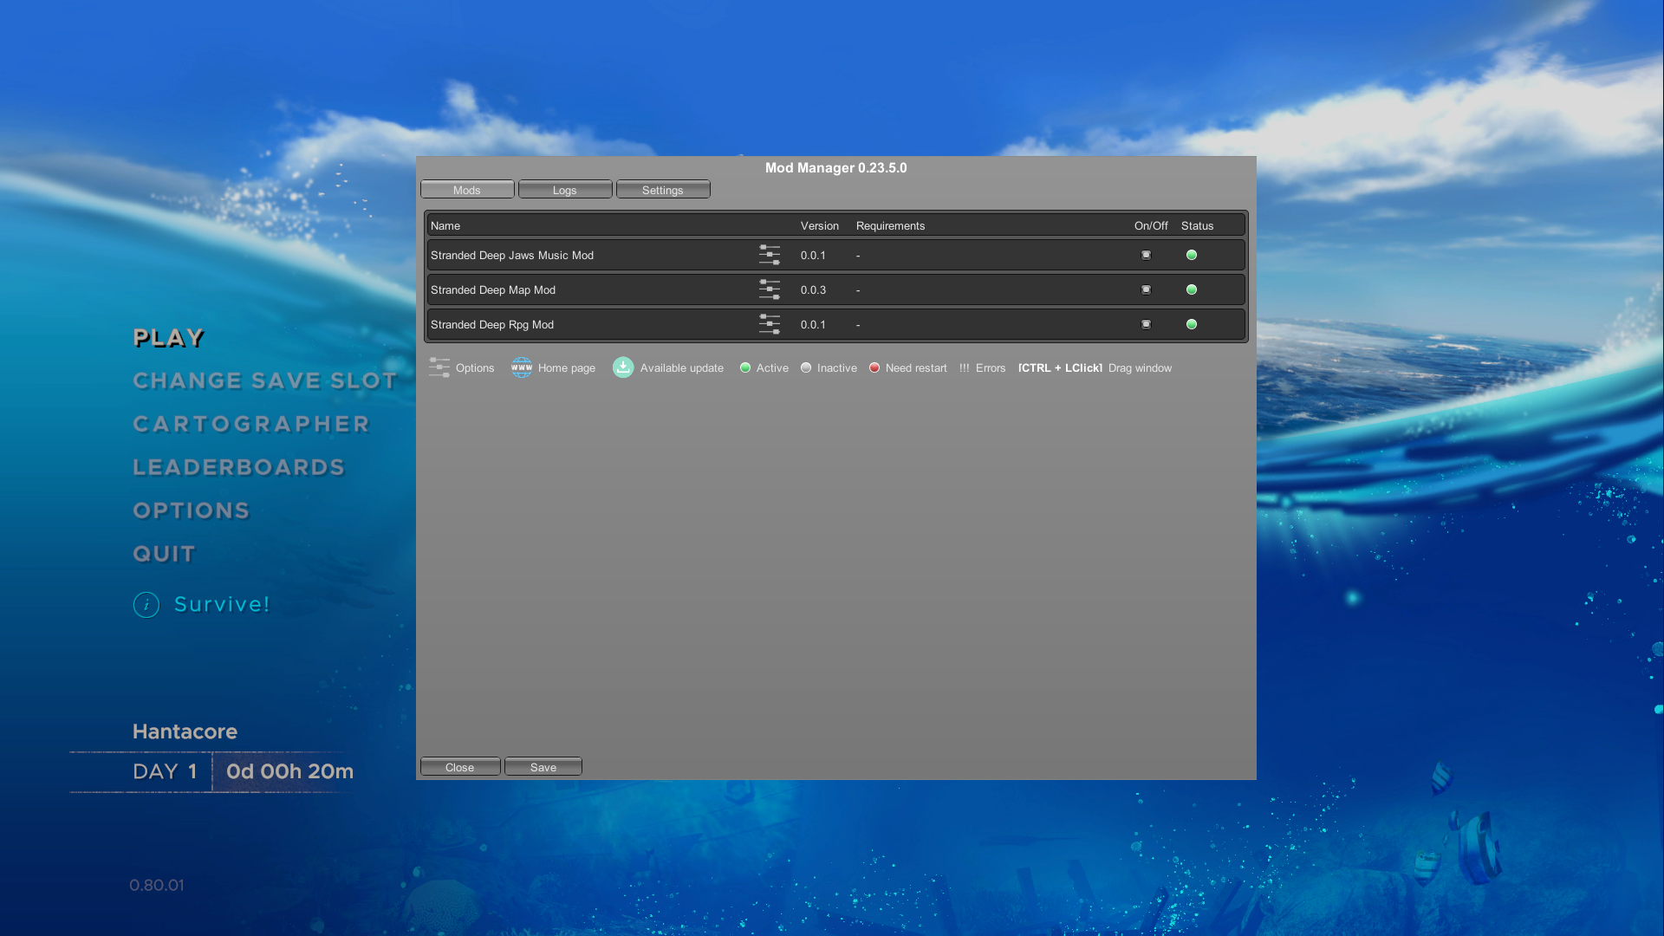The image size is (1664, 936).
Task: Select the Mods tab
Action: pyautogui.click(x=466, y=190)
